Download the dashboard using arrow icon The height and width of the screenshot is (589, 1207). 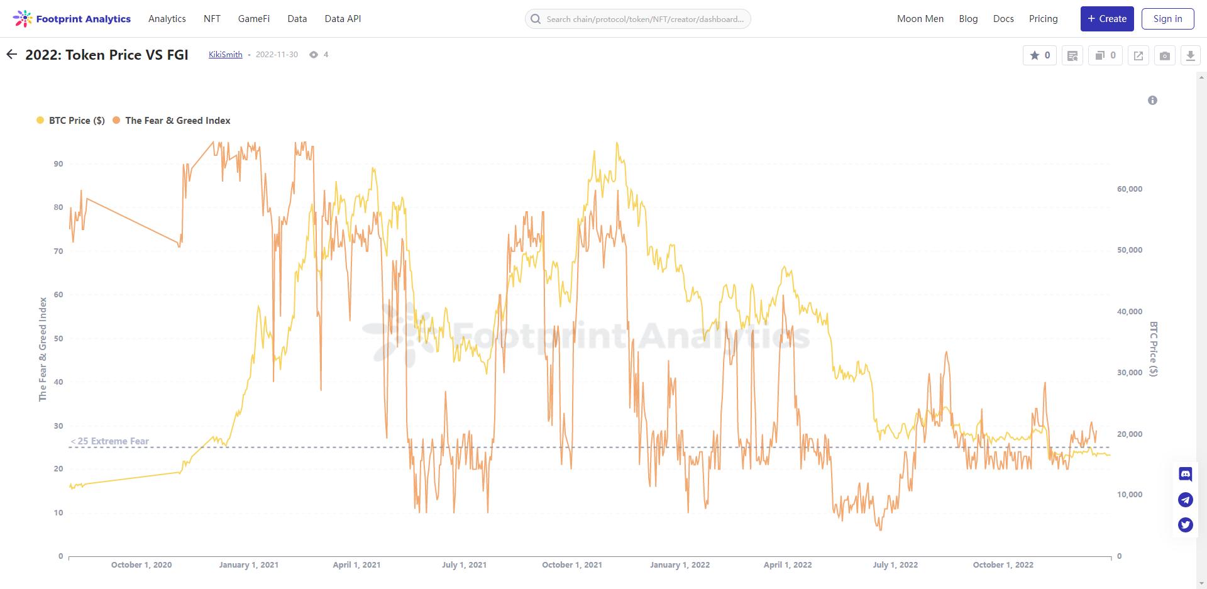click(1190, 55)
